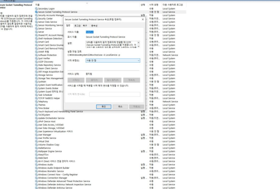Click the Volume Shadow Copy icon

tap(36, 145)
